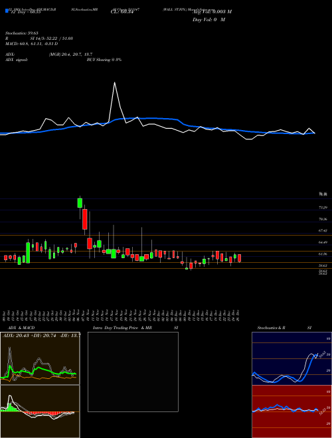
Task: Click the 'BUY Slowing @ 8%' signal text
Action: click(104, 60)
